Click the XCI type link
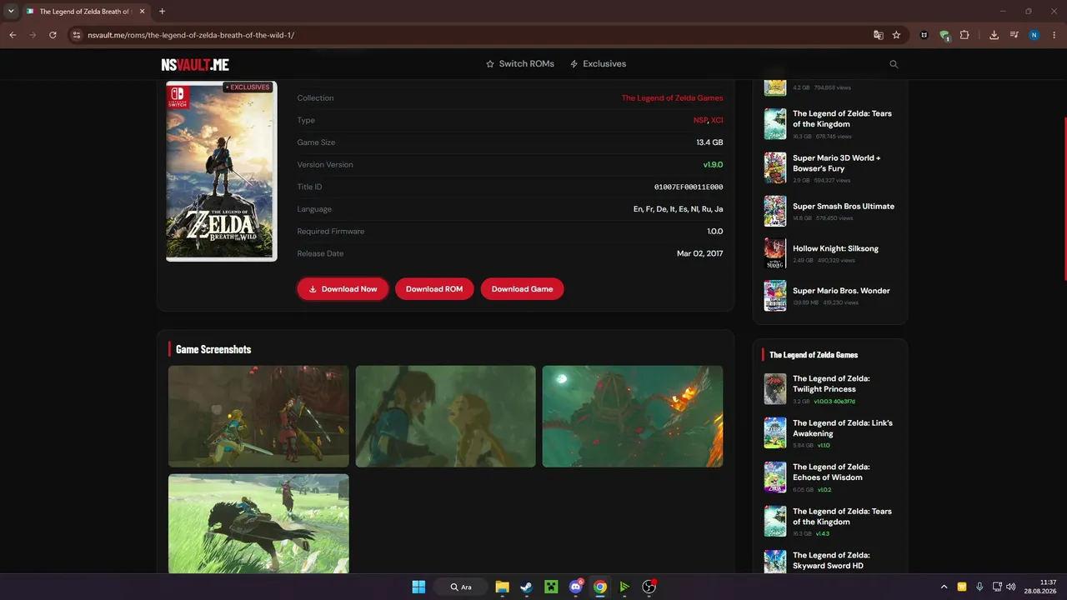Image resolution: width=1067 pixels, height=600 pixels. (717, 121)
